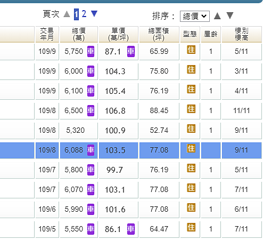Click the 總價(萬) column header
263x240 pixels.
(x=79, y=34)
